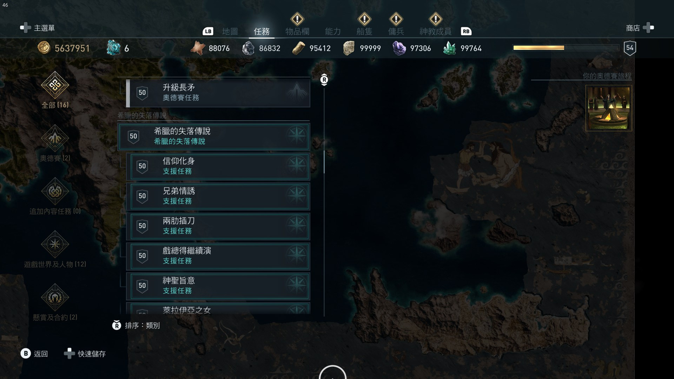
Task: Click the 商店 plus icon
Action: pos(648,28)
